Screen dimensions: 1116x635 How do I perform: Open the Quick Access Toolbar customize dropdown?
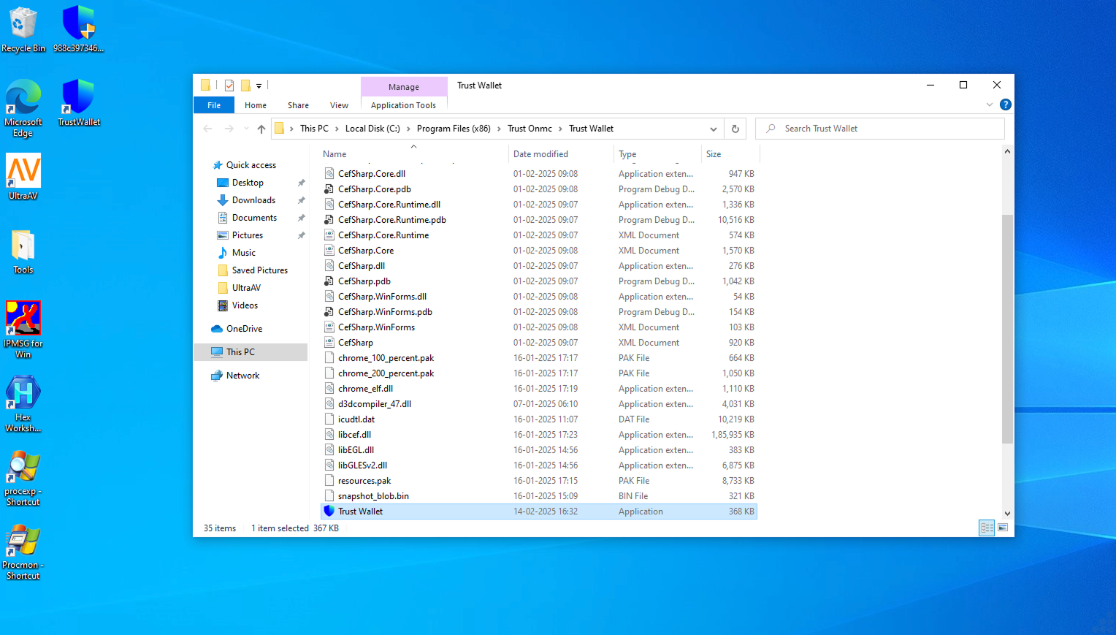pyautogui.click(x=259, y=86)
